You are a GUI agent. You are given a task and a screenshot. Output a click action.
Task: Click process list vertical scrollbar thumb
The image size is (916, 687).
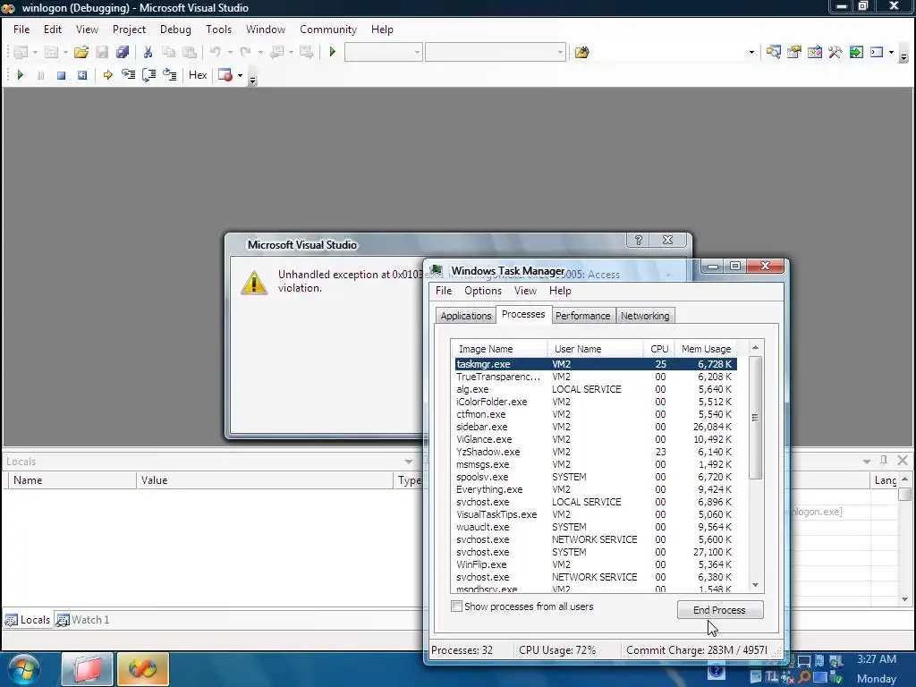pyautogui.click(x=755, y=417)
